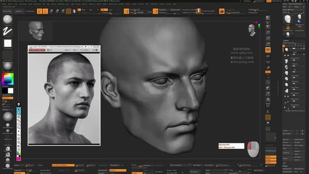Open the white alpha thumbnail picker
Image resolution: width=309 pixels, height=174 pixels.
click(8, 43)
